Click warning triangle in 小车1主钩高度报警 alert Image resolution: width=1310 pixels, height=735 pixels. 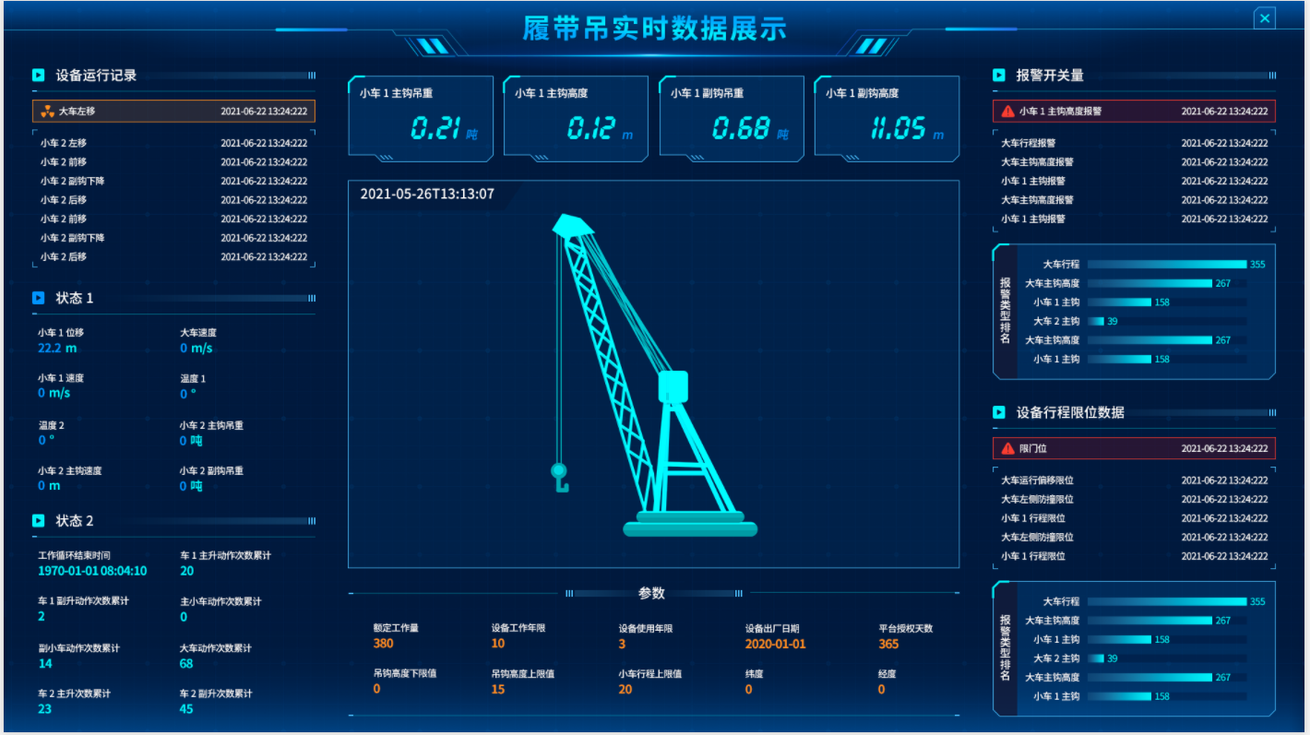(1007, 112)
